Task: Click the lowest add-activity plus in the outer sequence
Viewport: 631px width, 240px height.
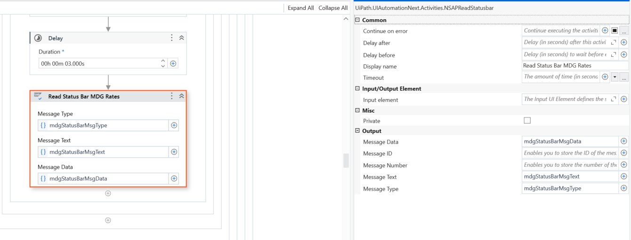Action: 108,220
